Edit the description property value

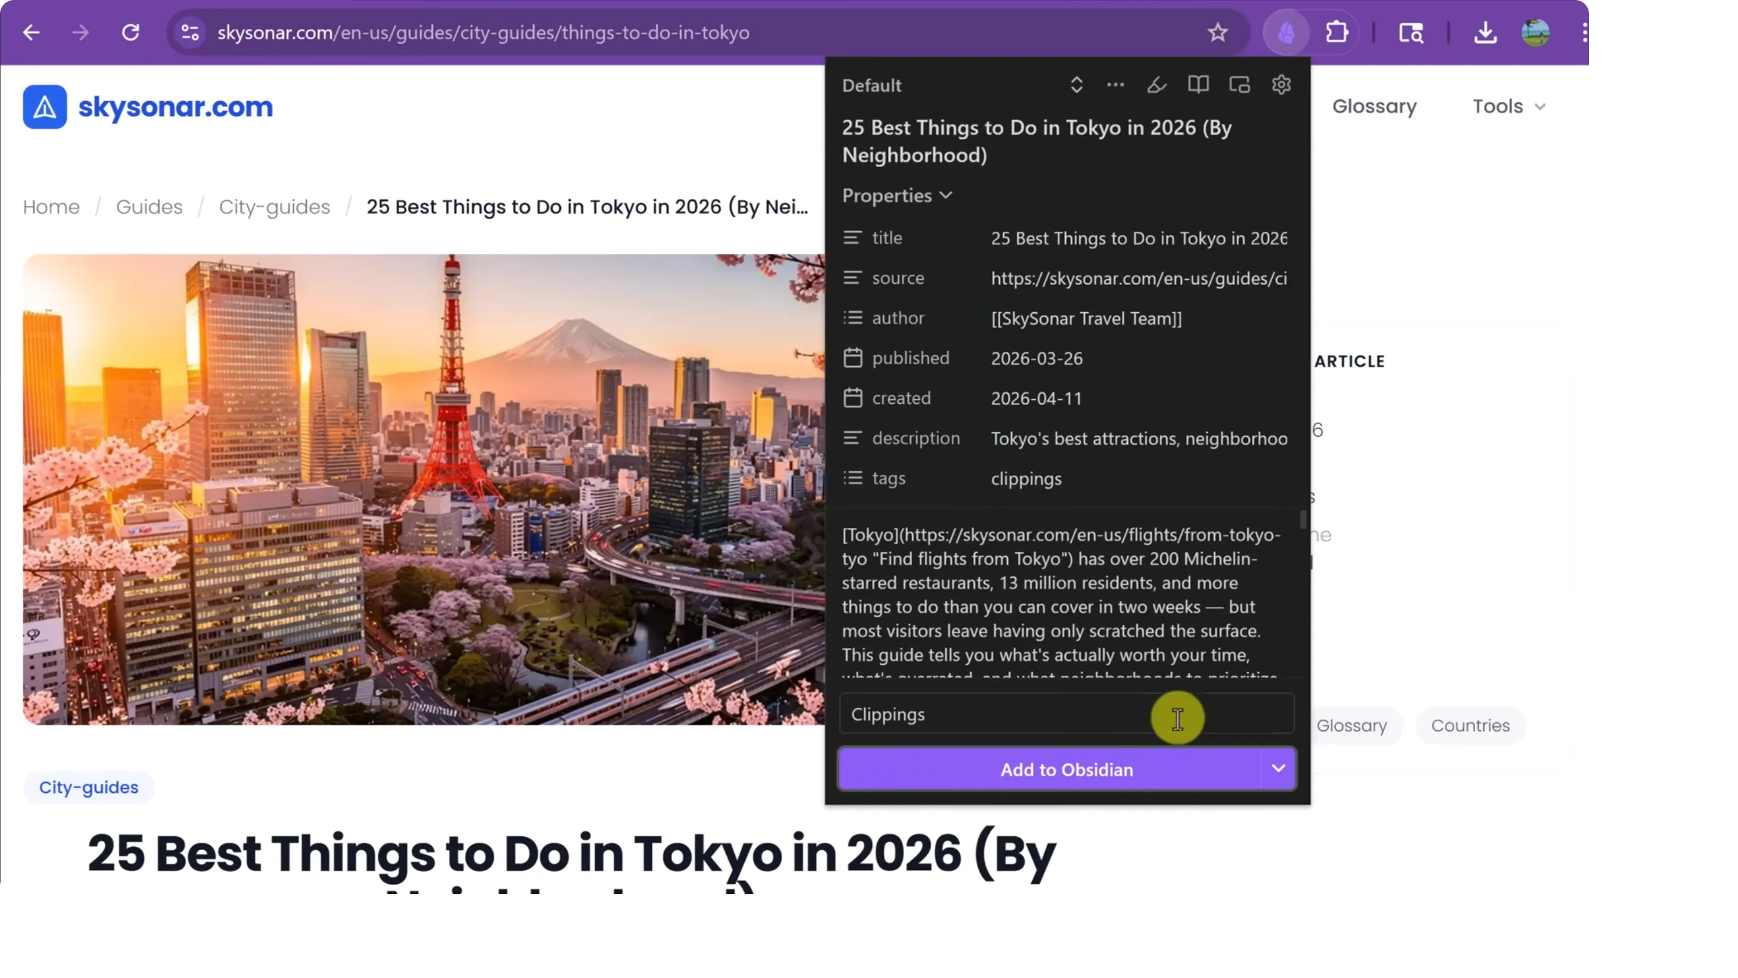pyautogui.click(x=1139, y=439)
